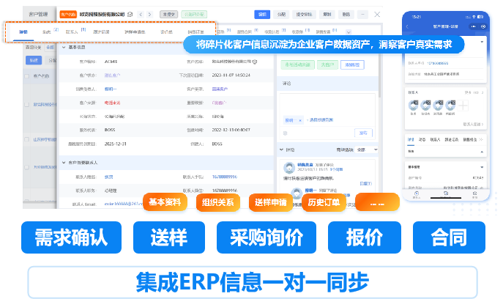
Task: Open the more actions ellipsis button
Action: (x=363, y=14)
